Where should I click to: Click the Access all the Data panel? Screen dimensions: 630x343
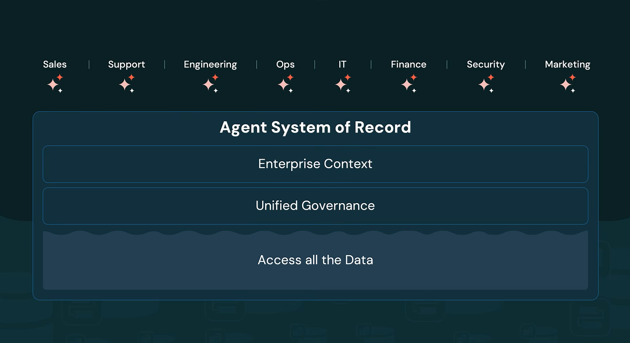pyautogui.click(x=315, y=260)
